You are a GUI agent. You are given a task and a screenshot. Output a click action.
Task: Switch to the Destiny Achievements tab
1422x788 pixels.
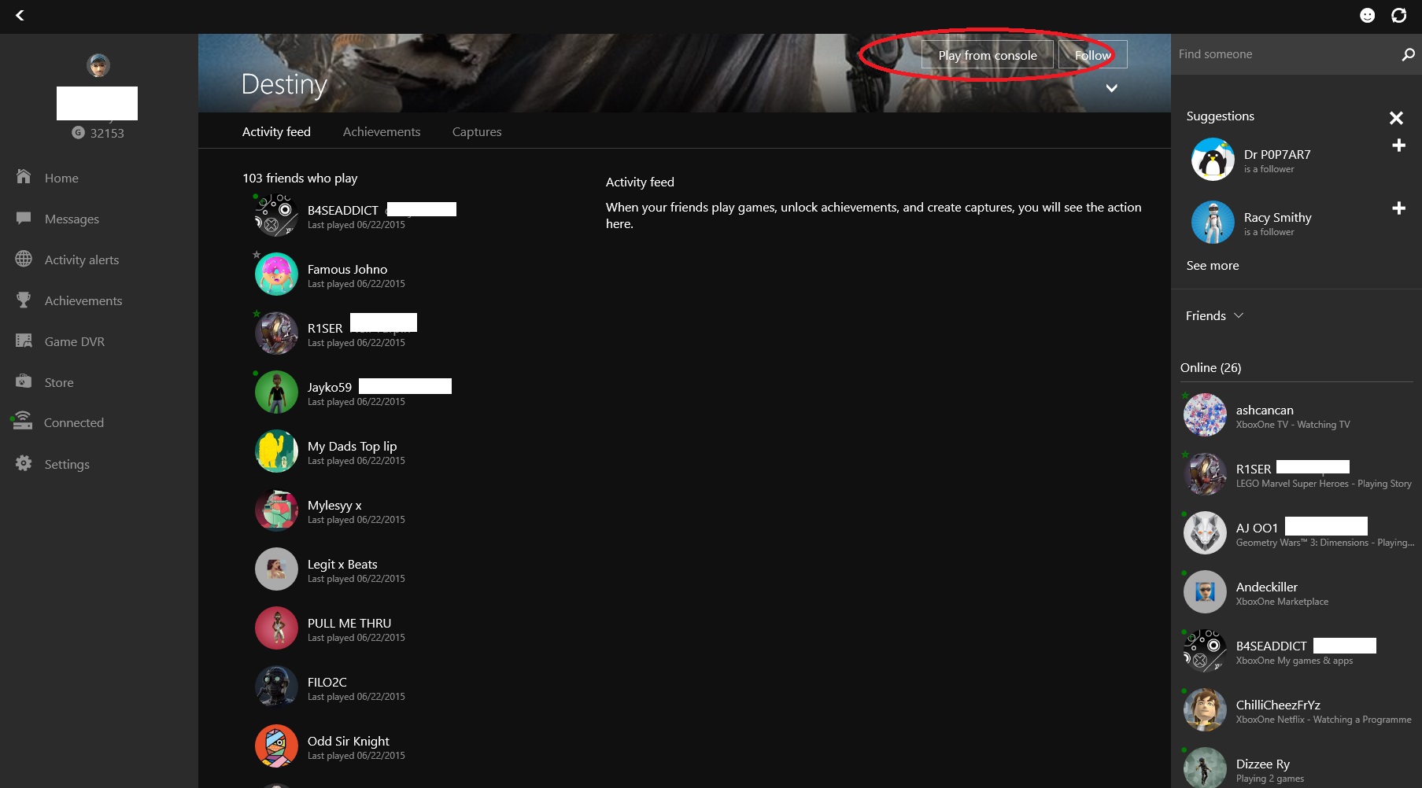click(x=382, y=131)
